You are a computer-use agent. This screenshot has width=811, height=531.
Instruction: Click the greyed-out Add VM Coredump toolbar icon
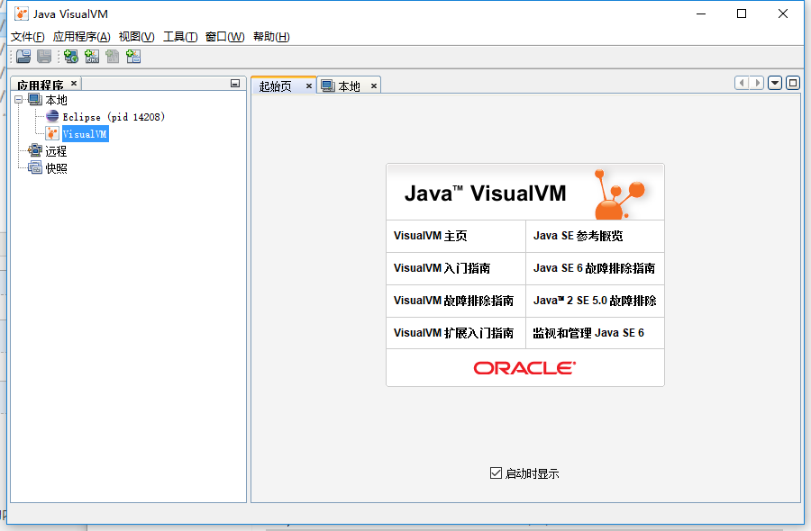point(113,57)
